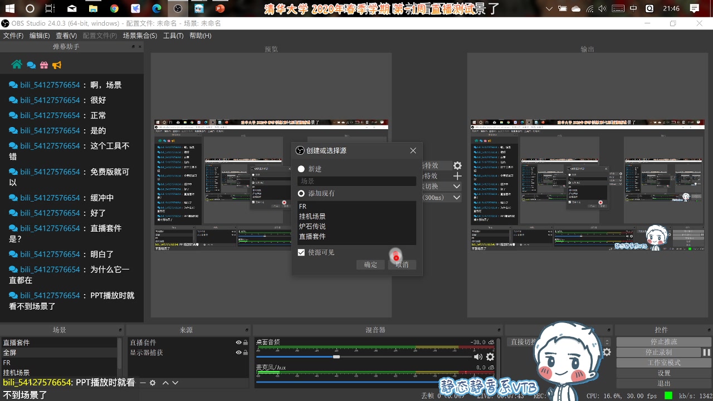
Task: Select the 全屏 scene in the scenes list
Action: click(x=60, y=353)
